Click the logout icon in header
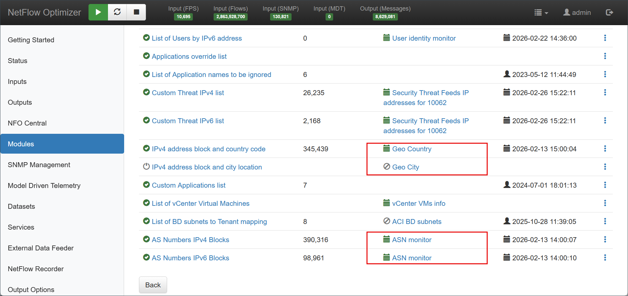Screen dimensions: 628x296 (609, 12)
